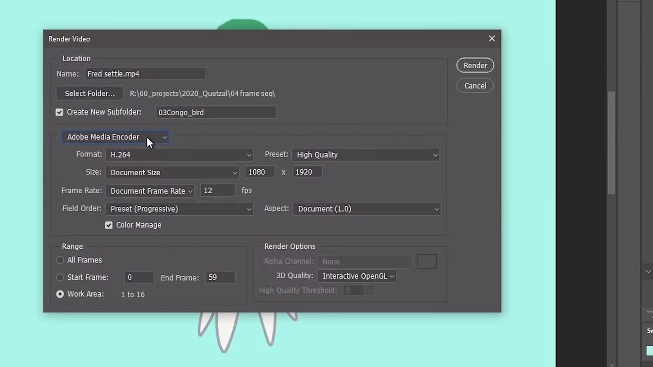Edit the End Frame value 59
653x367 pixels.
220,277
